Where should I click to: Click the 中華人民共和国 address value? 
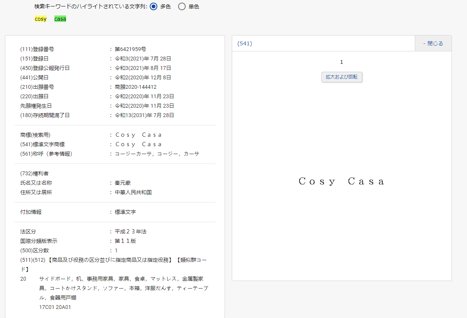(133, 192)
